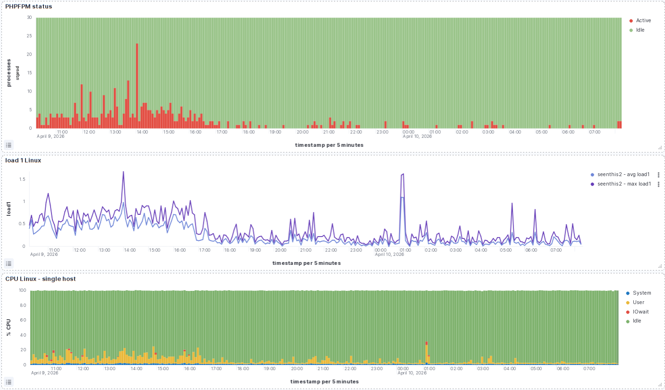Click the yellow User legend color dot
The height and width of the screenshot is (390, 665).
628,303
